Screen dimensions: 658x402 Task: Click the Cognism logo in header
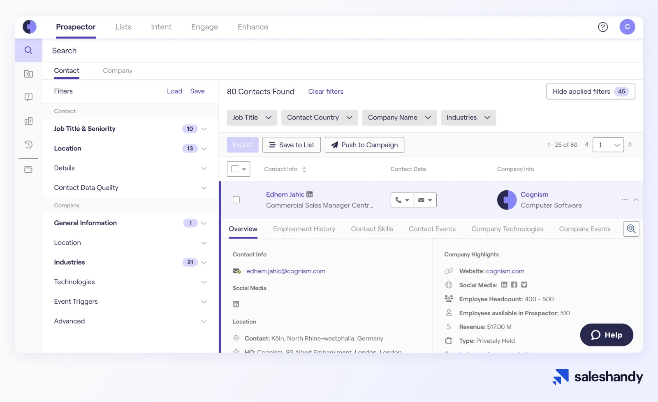30,27
